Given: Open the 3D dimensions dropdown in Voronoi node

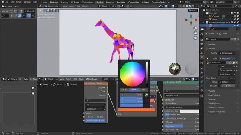Looking at the screenshot, I should (95, 100).
